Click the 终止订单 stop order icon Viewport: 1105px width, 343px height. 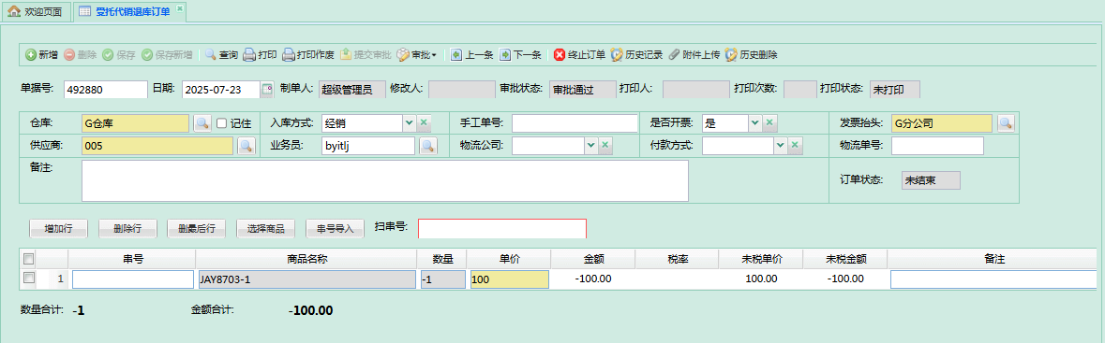560,55
